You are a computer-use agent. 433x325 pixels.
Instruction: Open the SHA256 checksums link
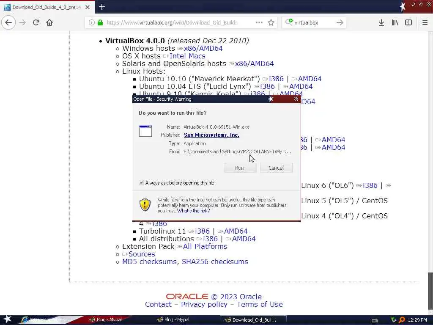215,262
